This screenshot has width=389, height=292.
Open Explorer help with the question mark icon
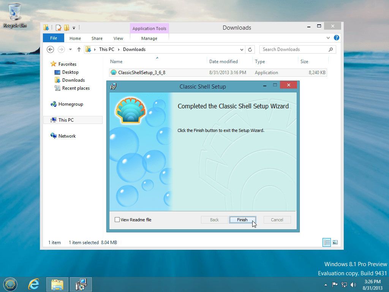tap(337, 38)
